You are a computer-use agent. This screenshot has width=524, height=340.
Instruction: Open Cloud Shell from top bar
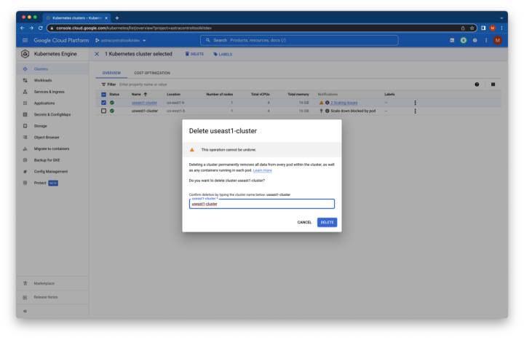click(x=453, y=39)
